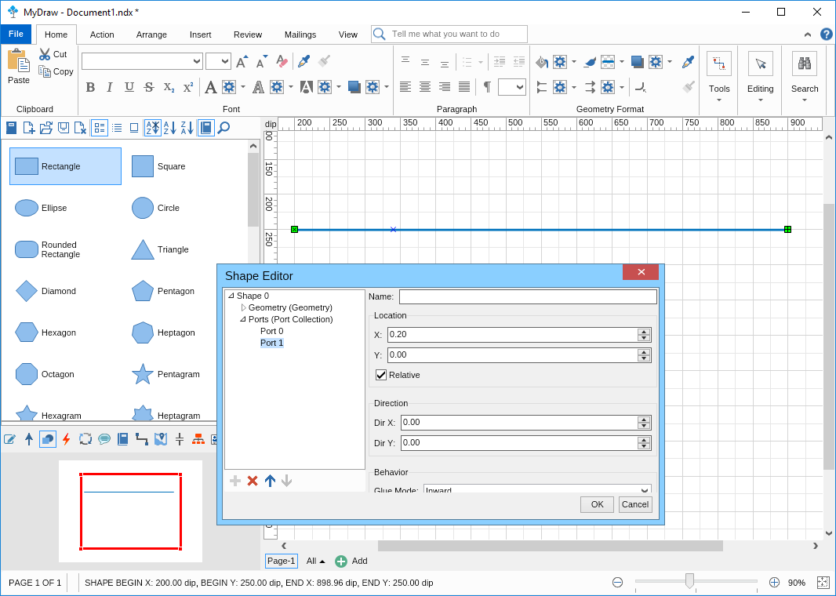Screen dimensions: 836x596
Task: Click the Name input field
Action: (x=528, y=296)
